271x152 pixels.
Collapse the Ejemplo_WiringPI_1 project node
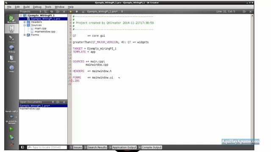[x=21, y=16]
